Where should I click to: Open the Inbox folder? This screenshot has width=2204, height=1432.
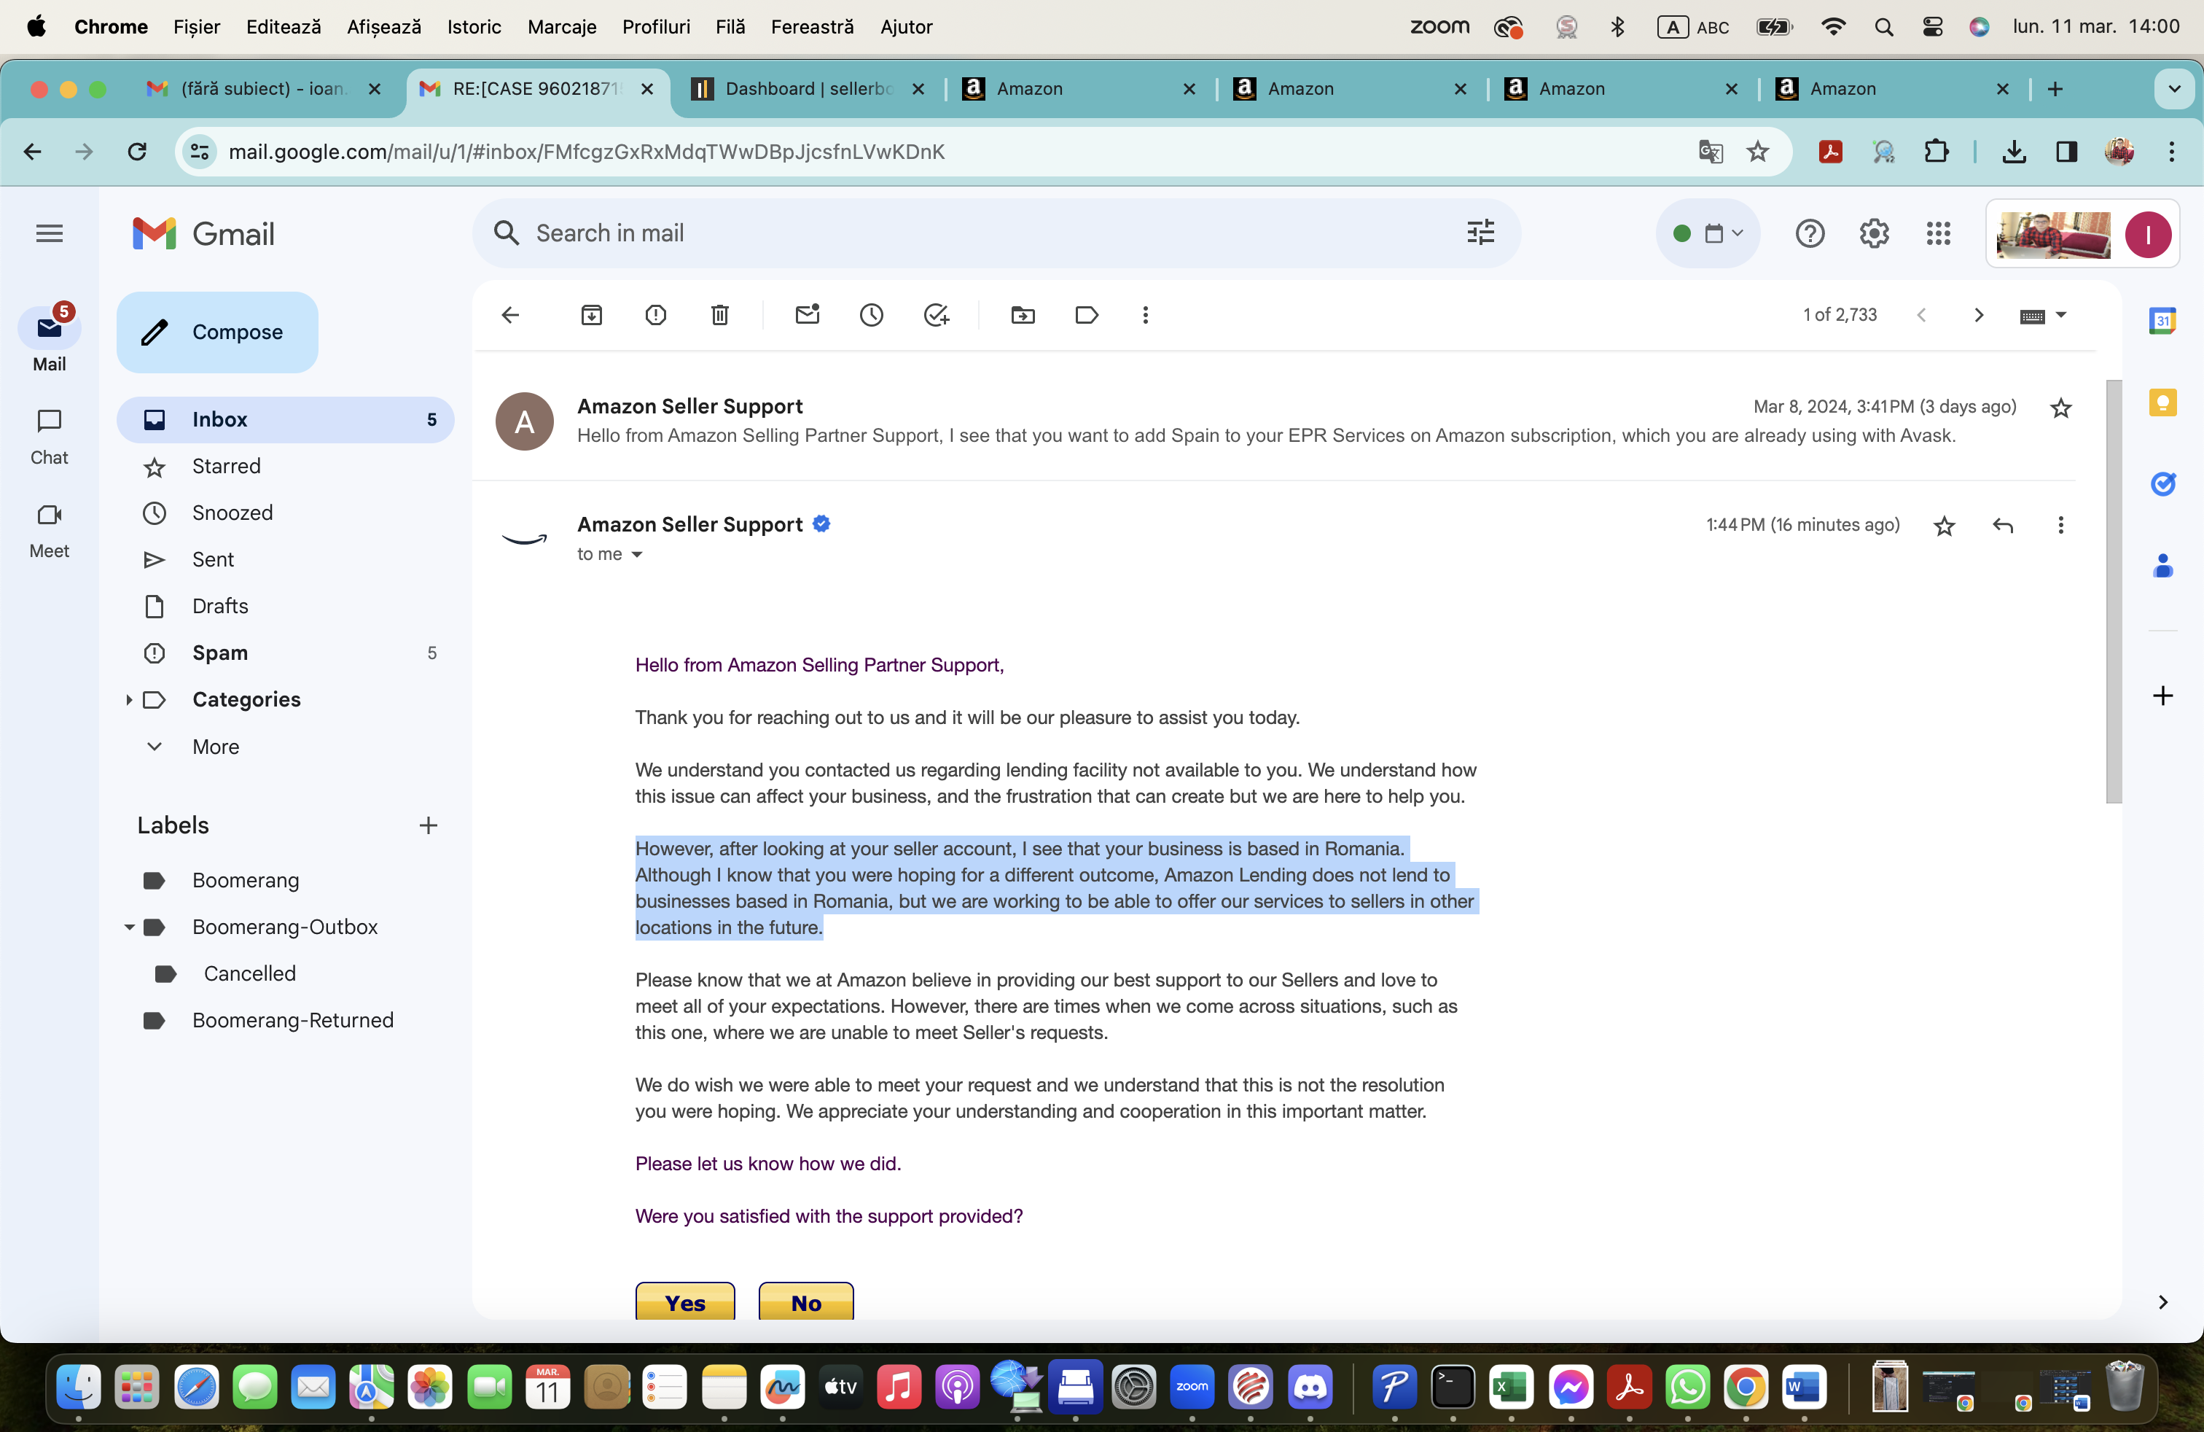pyautogui.click(x=285, y=419)
